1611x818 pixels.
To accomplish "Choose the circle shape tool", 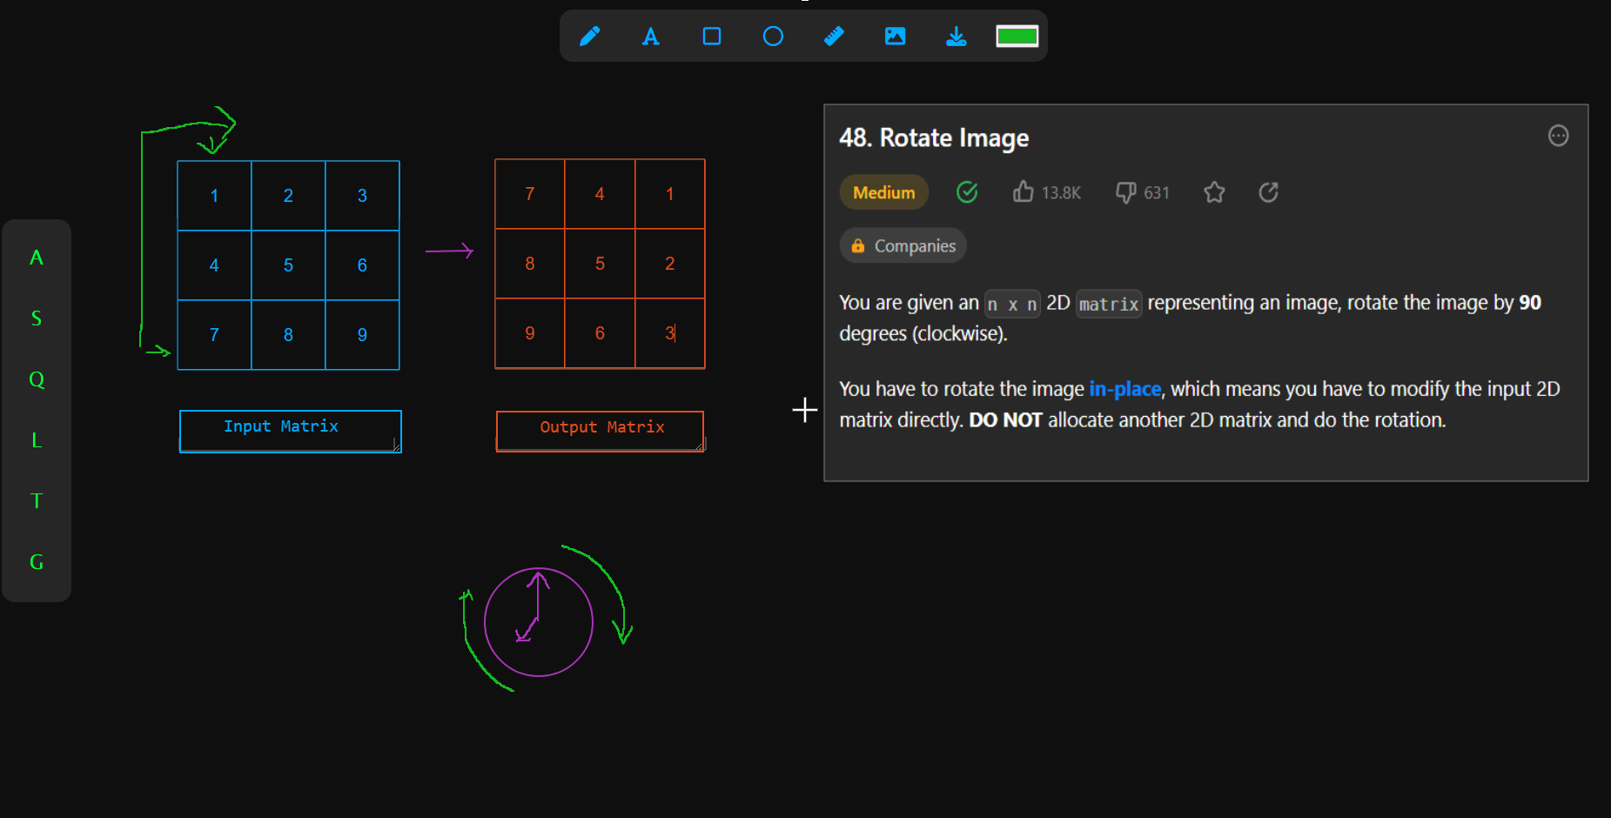I will [x=773, y=36].
